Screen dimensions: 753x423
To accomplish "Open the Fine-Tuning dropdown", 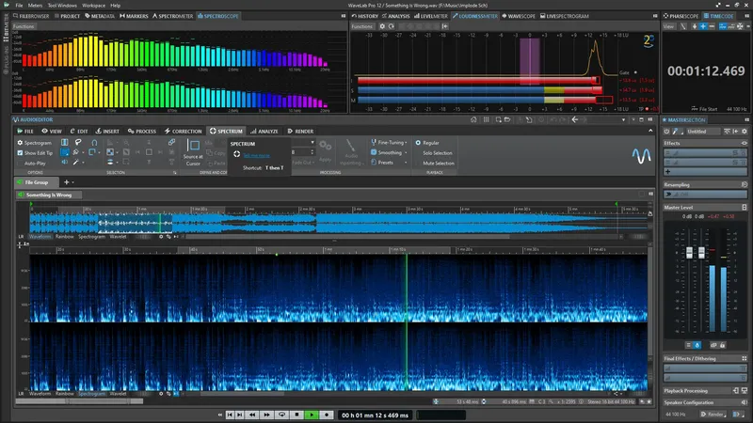I will [x=390, y=142].
